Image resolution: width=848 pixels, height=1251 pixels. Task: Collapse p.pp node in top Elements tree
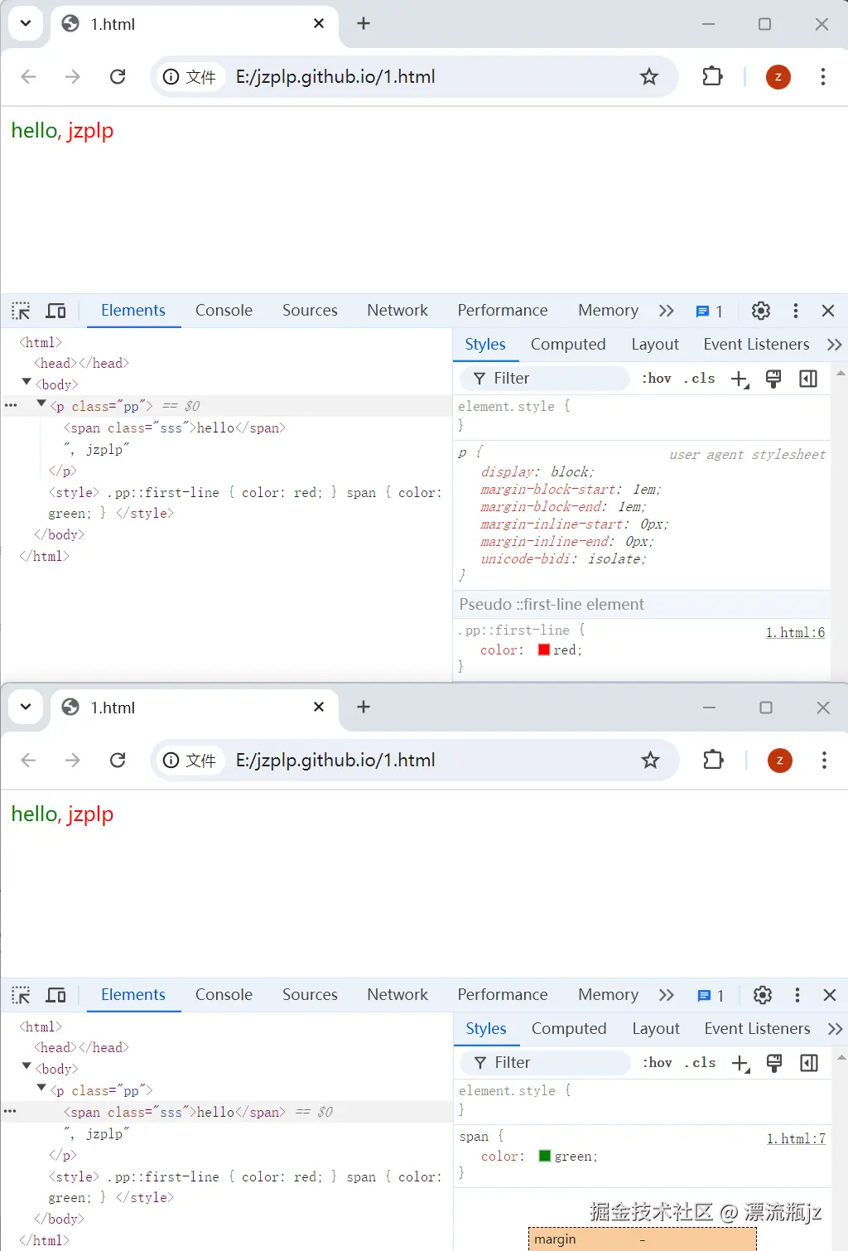point(41,404)
